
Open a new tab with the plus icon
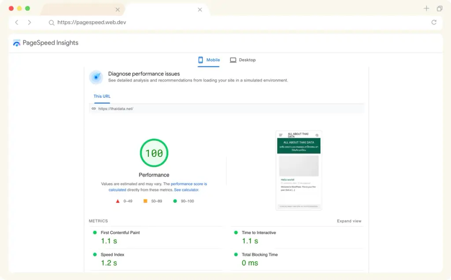tap(426, 8)
